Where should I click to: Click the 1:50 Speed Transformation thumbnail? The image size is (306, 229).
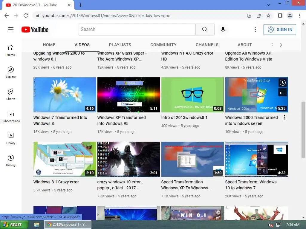point(193,159)
